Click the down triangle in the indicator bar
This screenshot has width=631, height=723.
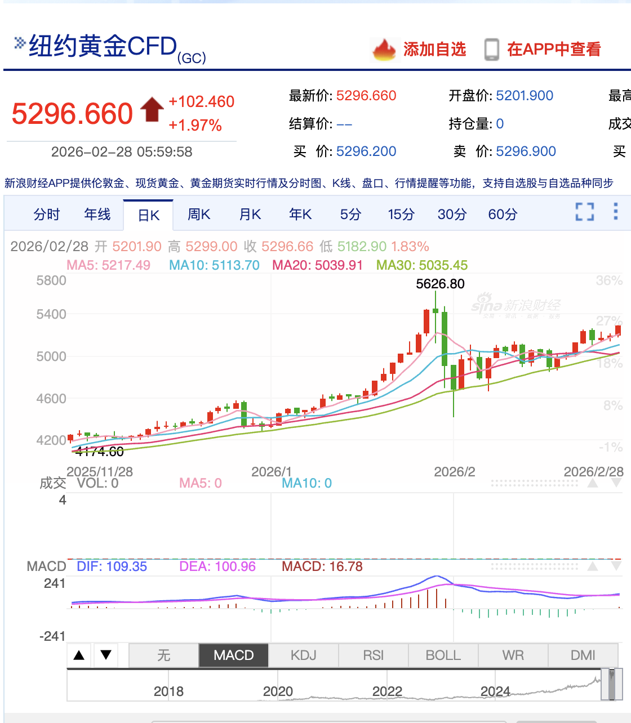[x=105, y=655]
